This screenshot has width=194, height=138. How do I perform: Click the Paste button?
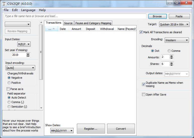tap(179, 16)
